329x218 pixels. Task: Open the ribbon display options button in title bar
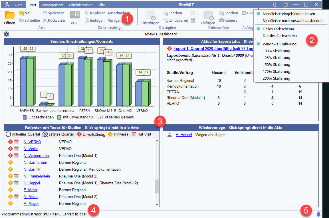click(x=285, y=5)
